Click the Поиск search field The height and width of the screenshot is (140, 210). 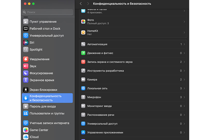47,12
